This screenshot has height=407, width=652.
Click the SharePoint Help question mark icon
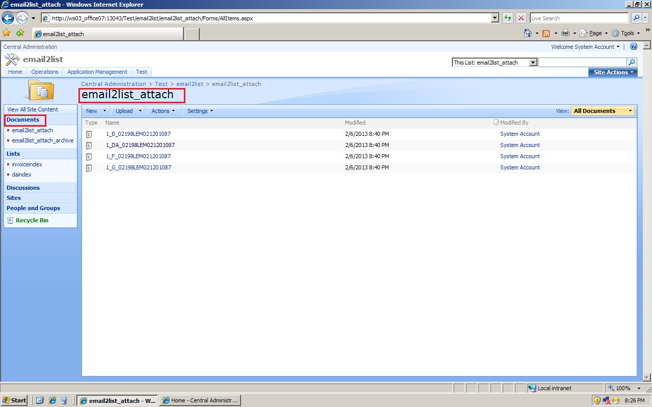pyautogui.click(x=634, y=46)
